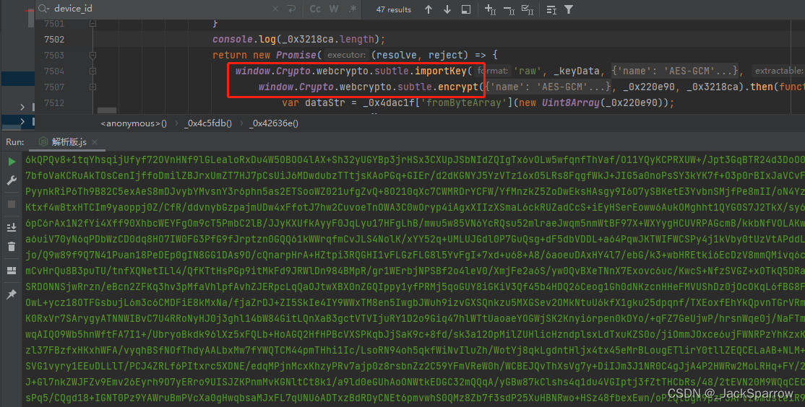Click the _keyData argument

point(577,71)
